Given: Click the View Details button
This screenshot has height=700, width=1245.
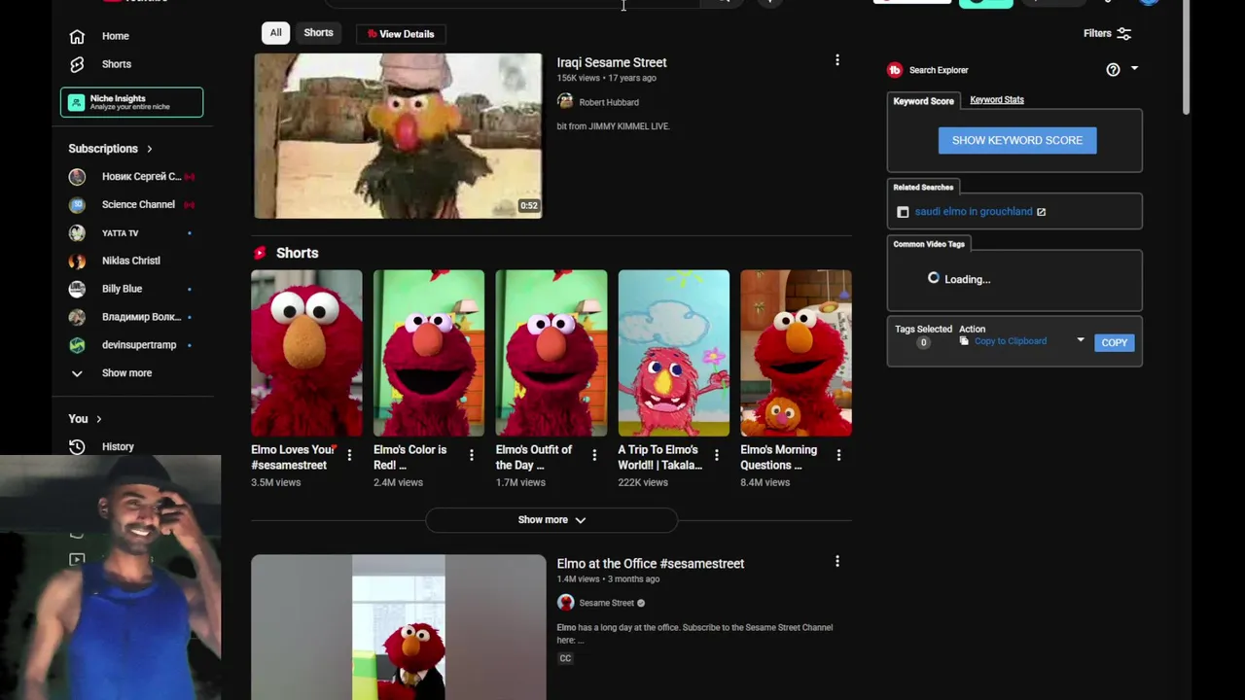Looking at the screenshot, I should [x=400, y=34].
